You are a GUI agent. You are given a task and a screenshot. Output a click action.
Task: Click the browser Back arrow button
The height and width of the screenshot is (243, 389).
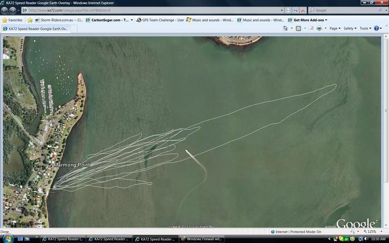(6, 10)
